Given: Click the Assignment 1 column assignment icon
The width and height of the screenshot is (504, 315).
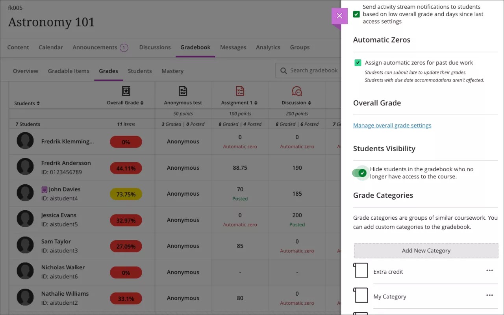Looking at the screenshot, I should (239, 91).
